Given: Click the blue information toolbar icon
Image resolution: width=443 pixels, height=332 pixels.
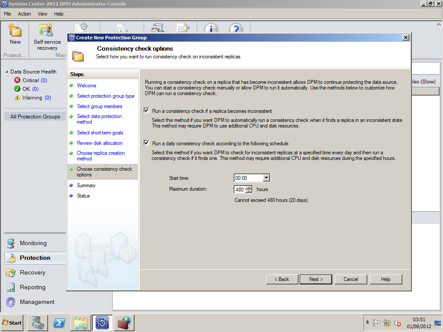Looking at the screenshot, I should (211, 28).
